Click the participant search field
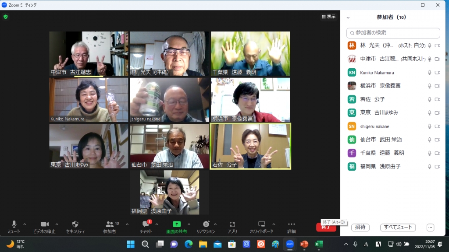 coord(393,33)
